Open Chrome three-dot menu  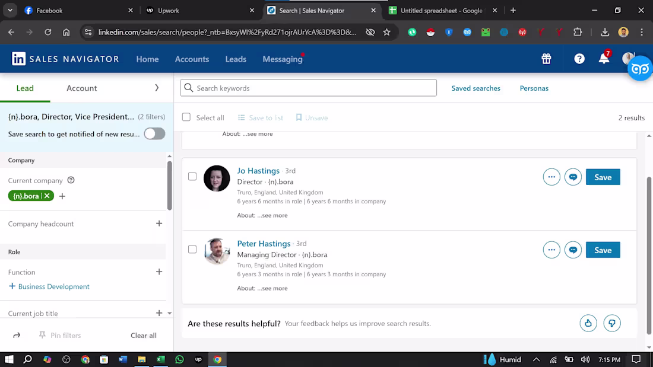[642, 32]
